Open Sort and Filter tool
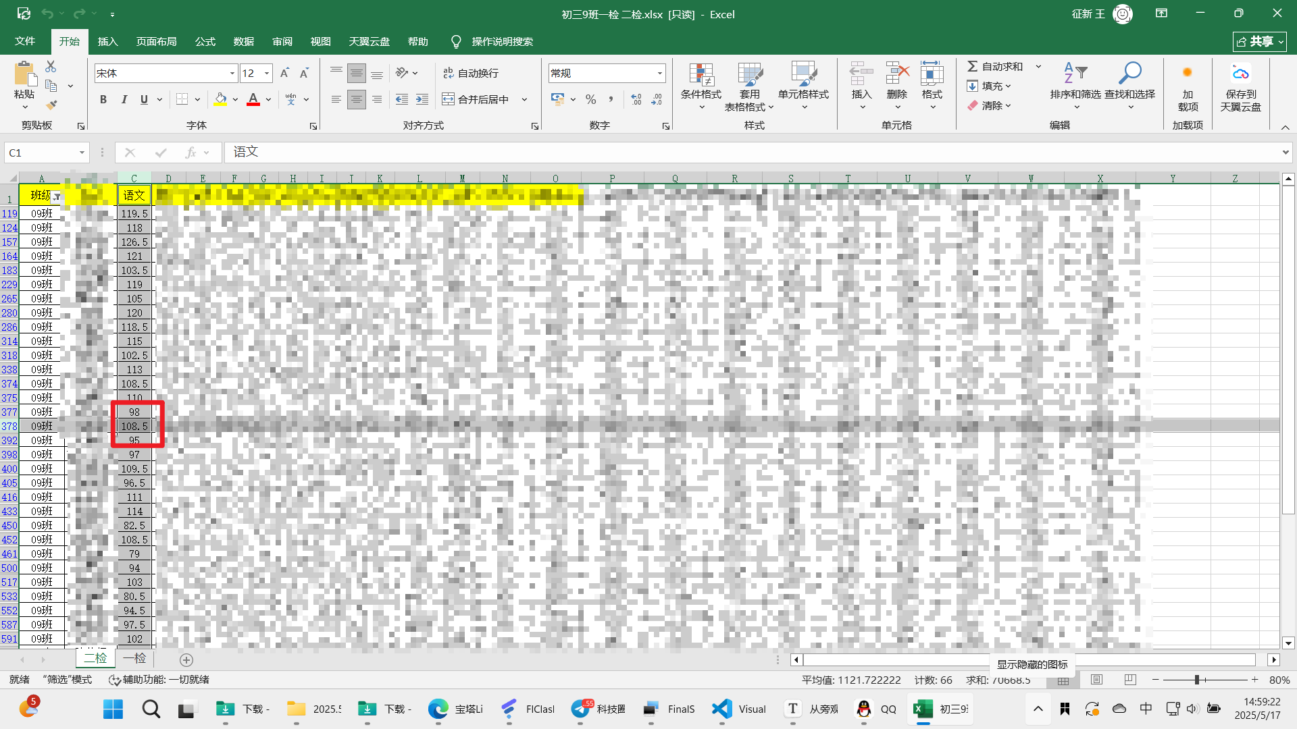Screen dimensions: 1297x729 coord(1075,74)
